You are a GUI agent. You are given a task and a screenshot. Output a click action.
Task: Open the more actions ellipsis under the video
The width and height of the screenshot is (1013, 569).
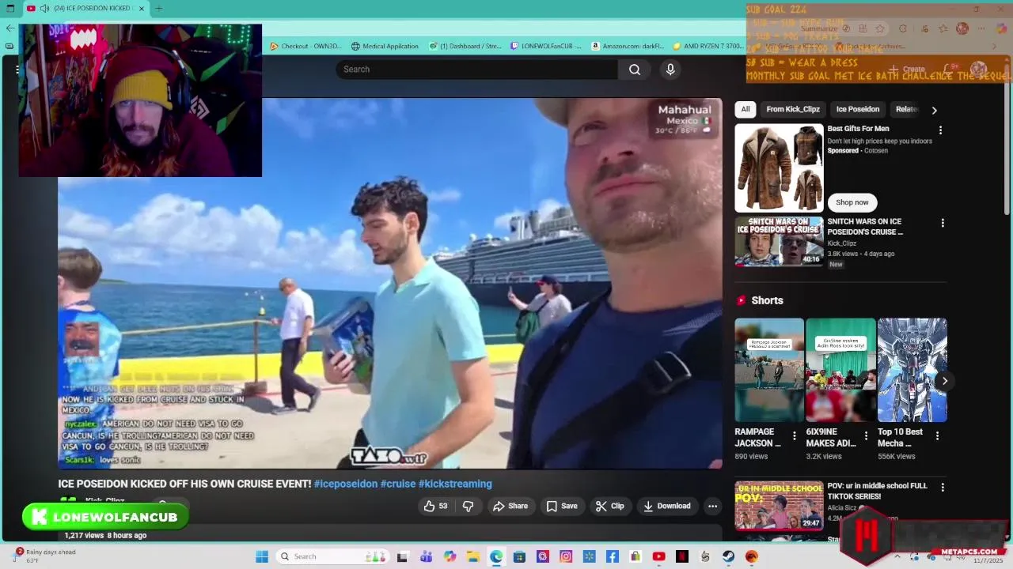point(712,506)
